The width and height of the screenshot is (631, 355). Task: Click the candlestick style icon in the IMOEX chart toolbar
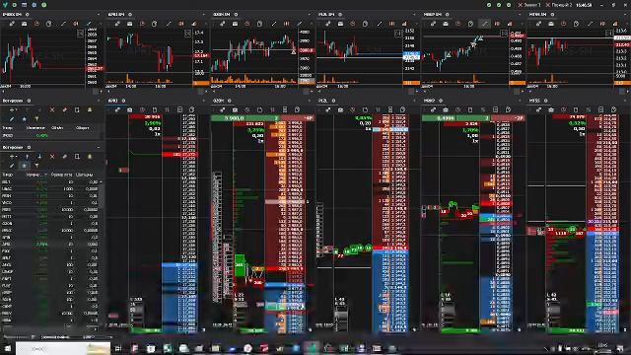click(76, 24)
